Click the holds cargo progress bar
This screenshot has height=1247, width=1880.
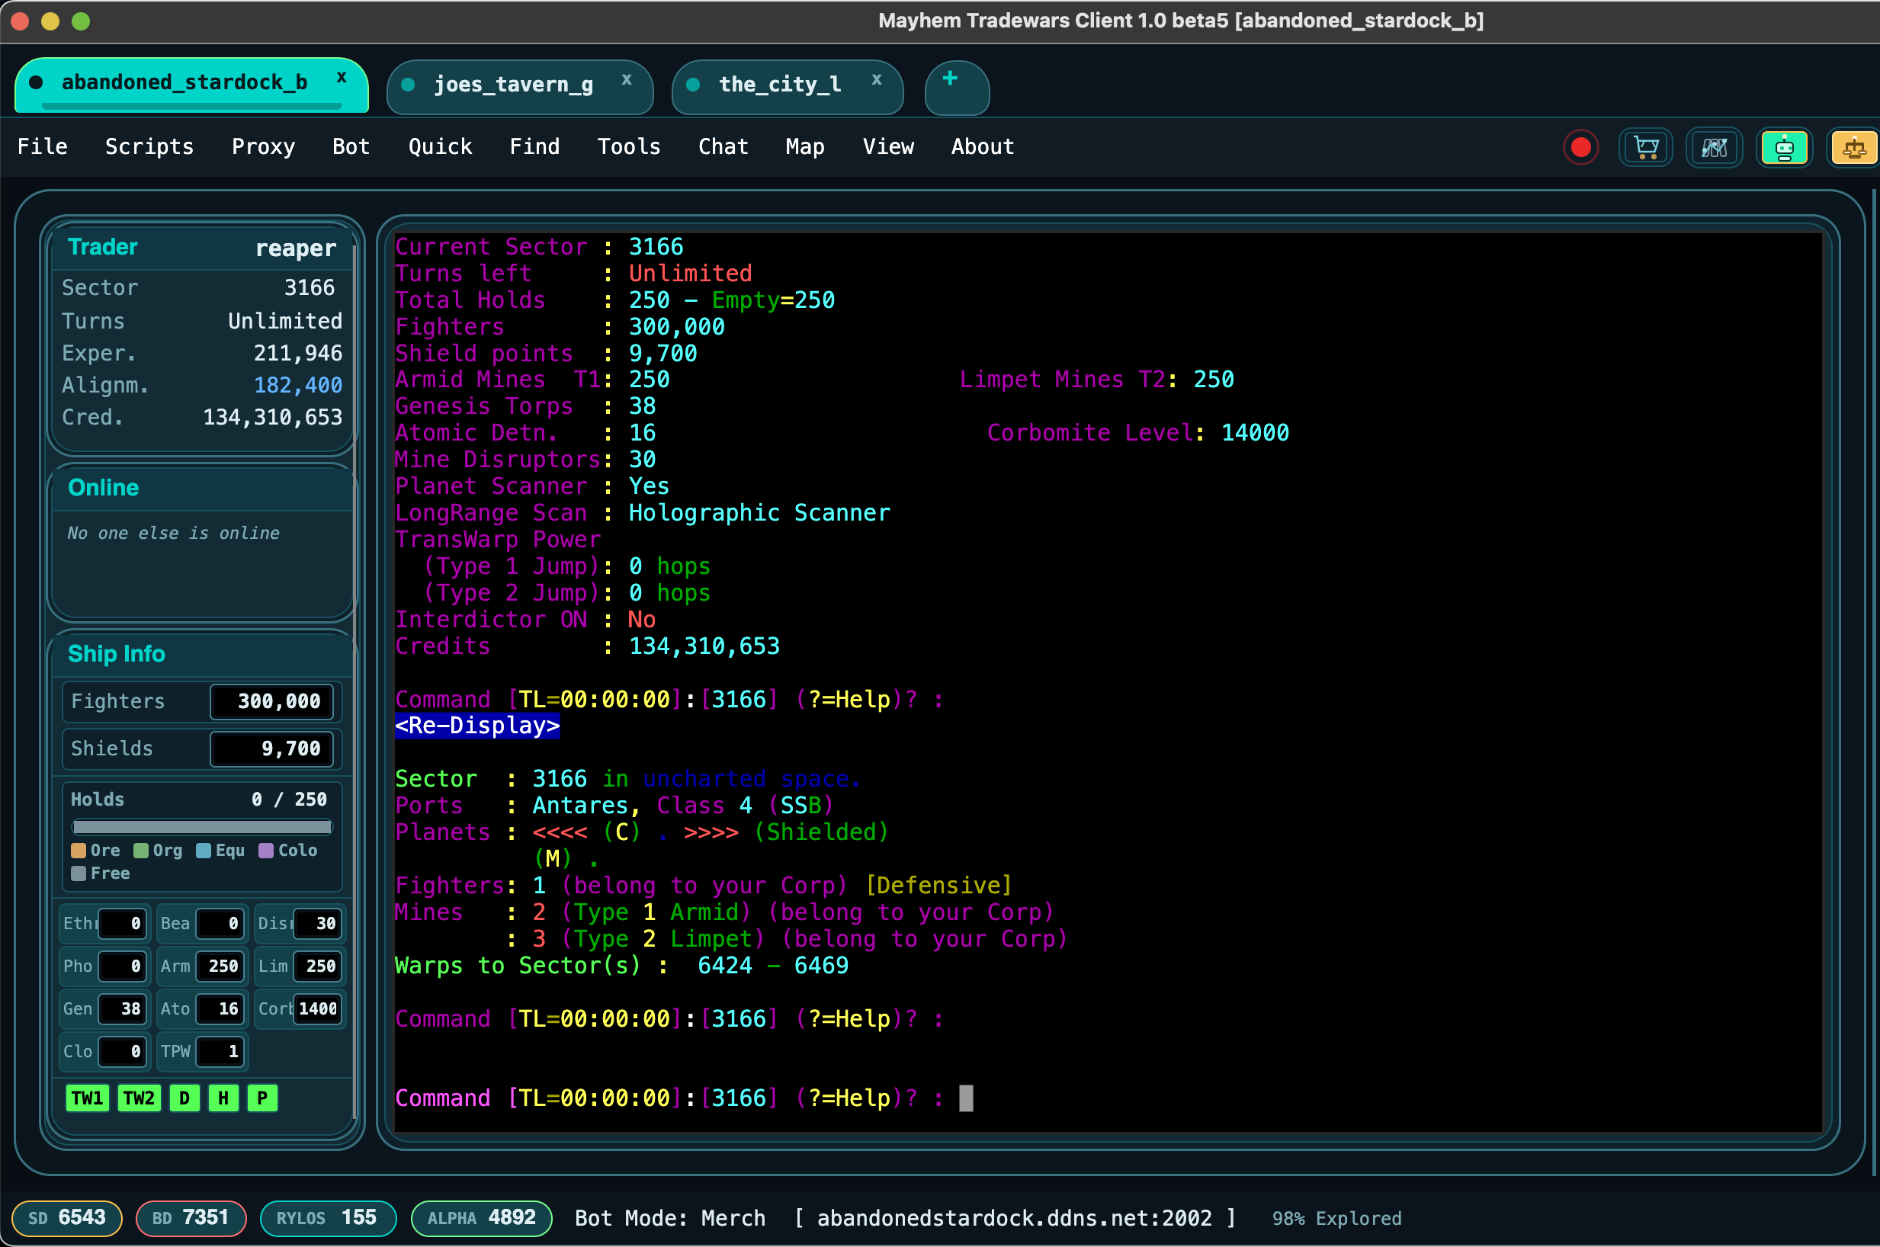coord(202,826)
